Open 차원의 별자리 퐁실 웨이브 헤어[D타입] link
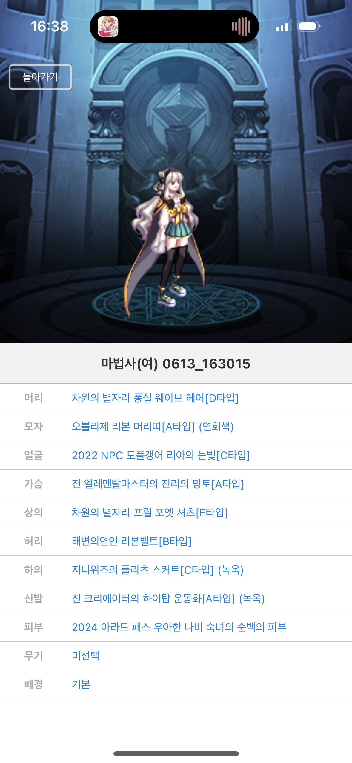The image size is (352, 763). tap(155, 398)
